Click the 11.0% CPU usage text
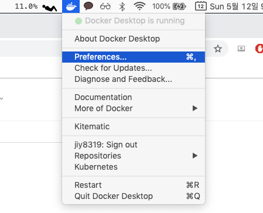 click(x=26, y=6)
